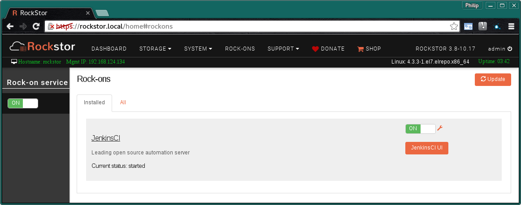Click the Rock-on service sidebar heading
This screenshot has height=205, width=521.
click(37, 83)
